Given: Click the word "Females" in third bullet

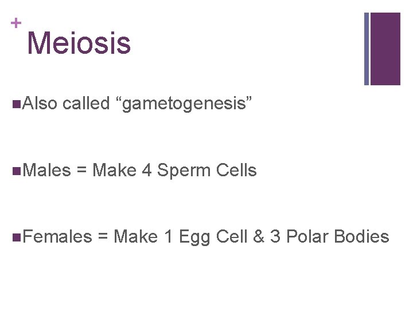Looking at the screenshot, I should pyautogui.click(x=58, y=236).
